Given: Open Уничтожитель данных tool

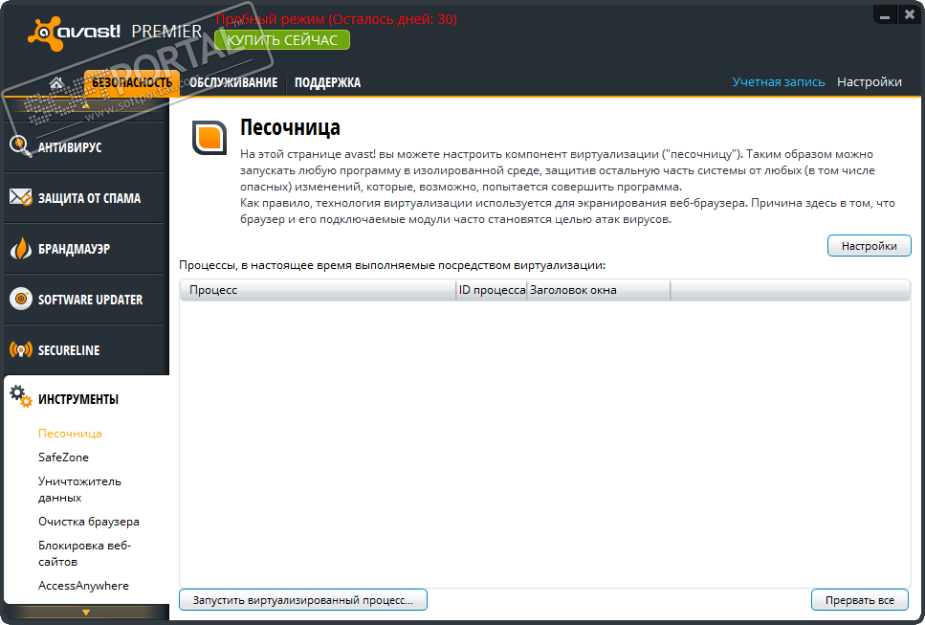Looking at the screenshot, I should [79, 489].
